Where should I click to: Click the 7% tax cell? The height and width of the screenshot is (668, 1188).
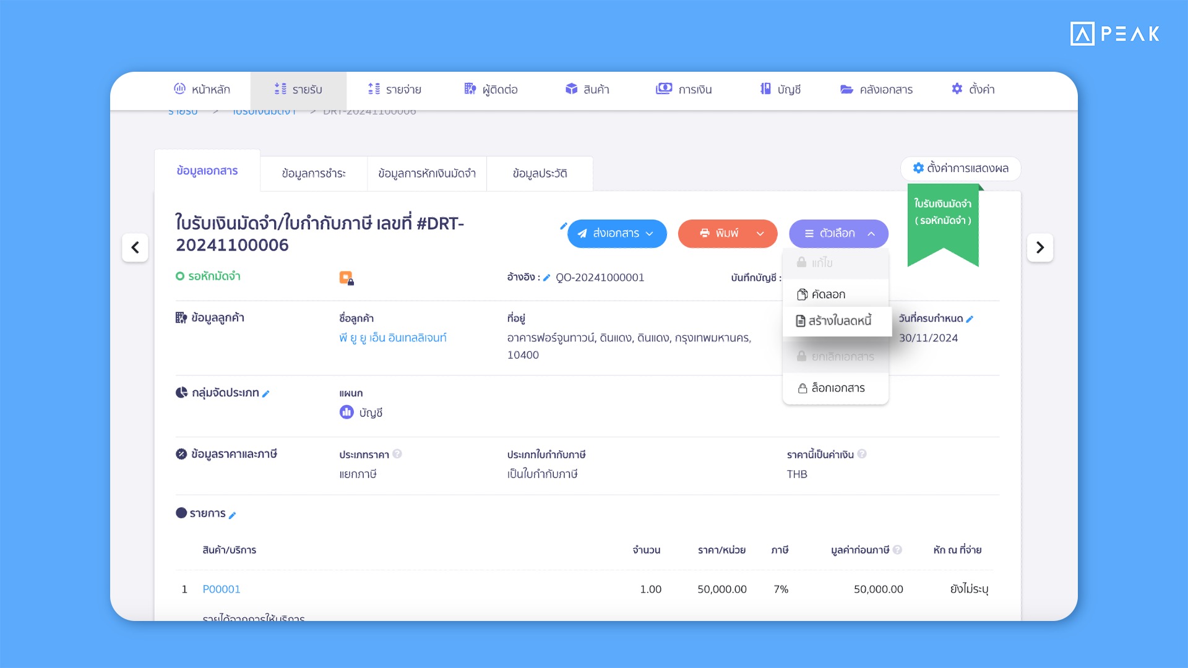[781, 589]
